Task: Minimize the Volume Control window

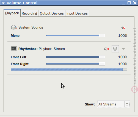Action: point(123,3)
